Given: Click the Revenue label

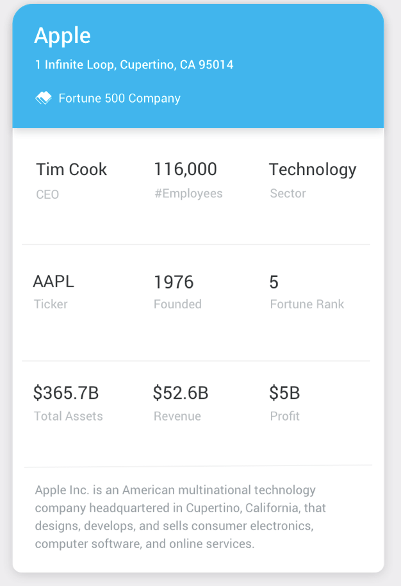Looking at the screenshot, I should pos(177,416).
